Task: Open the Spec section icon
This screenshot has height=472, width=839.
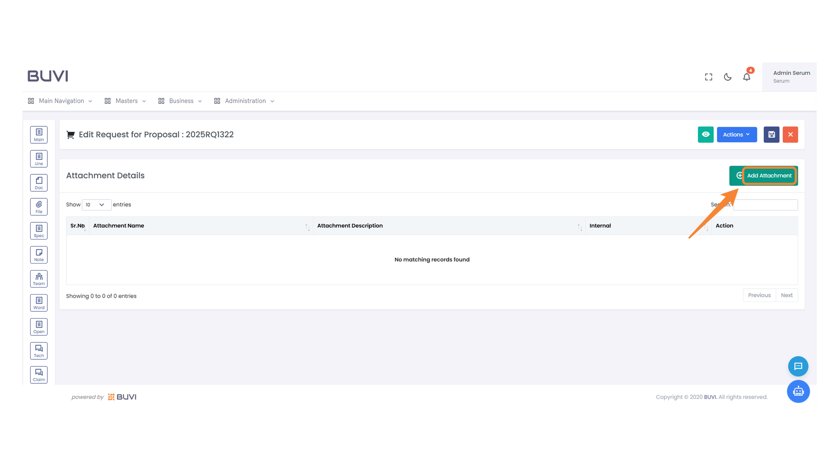Action: 38,230
